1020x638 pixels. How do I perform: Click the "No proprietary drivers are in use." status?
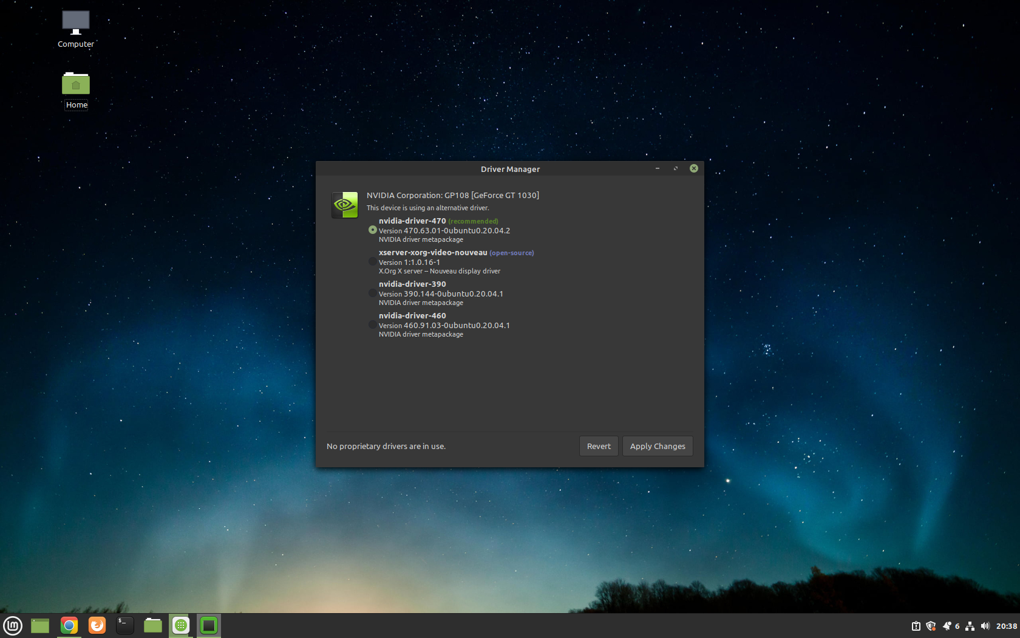(x=386, y=446)
